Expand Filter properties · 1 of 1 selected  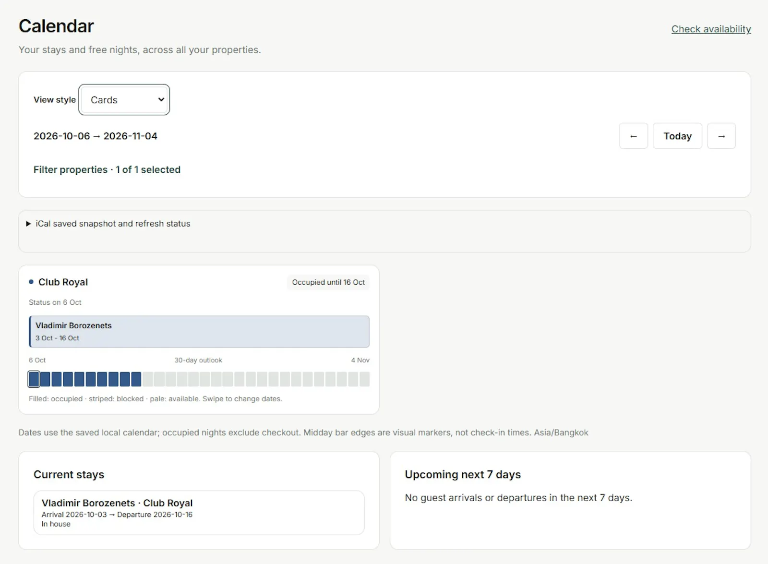(x=107, y=169)
